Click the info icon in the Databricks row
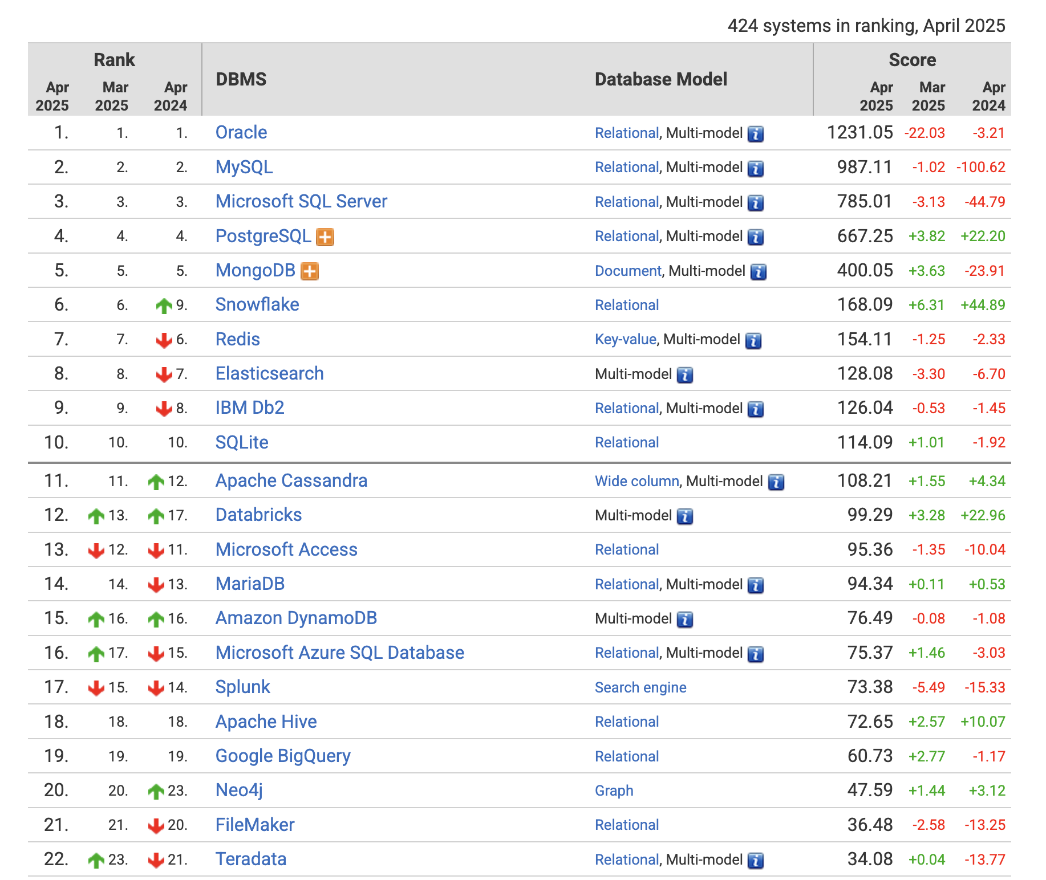 [684, 516]
